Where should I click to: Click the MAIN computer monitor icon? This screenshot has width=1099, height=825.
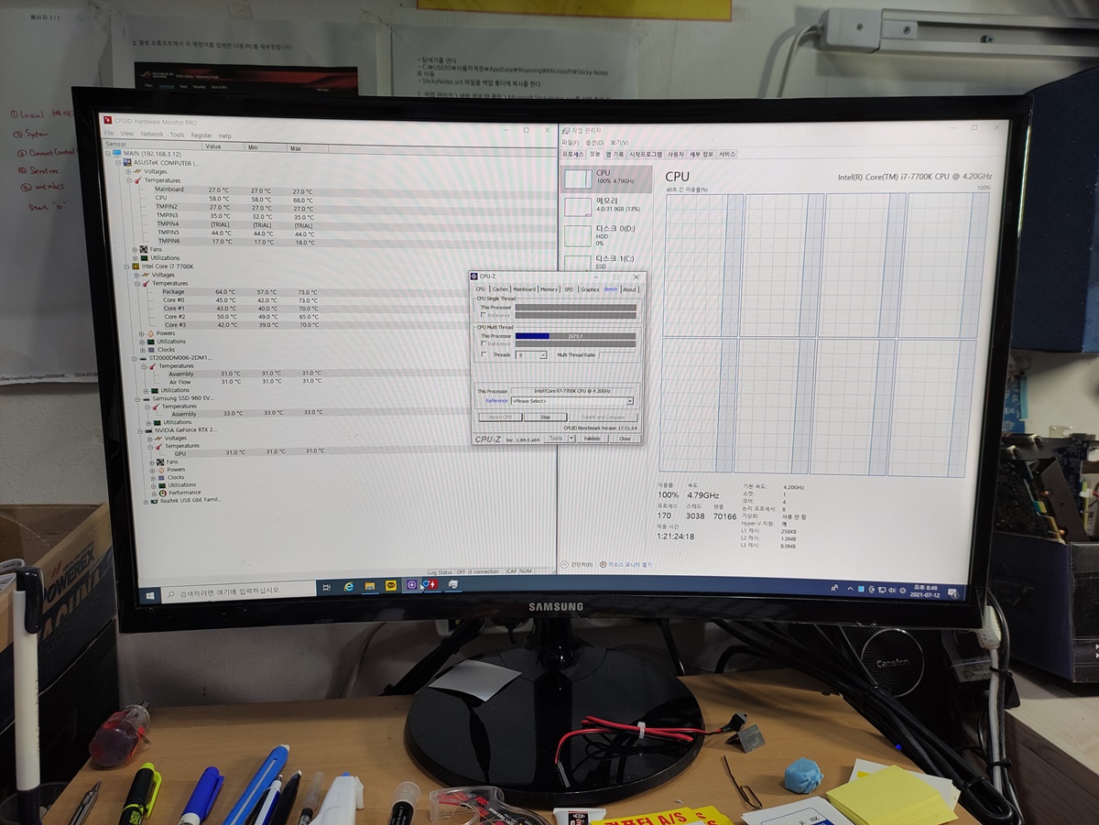pyautogui.click(x=115, y=154)
